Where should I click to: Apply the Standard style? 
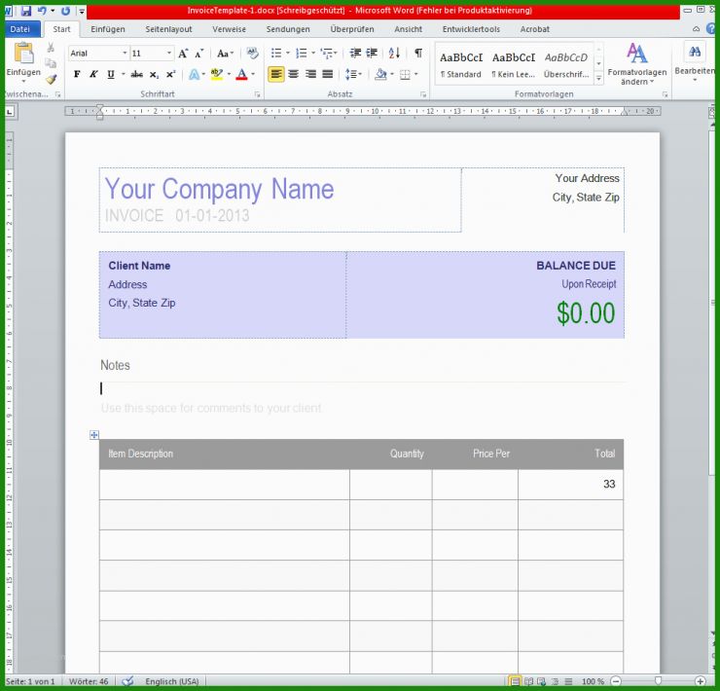point(461,64)
